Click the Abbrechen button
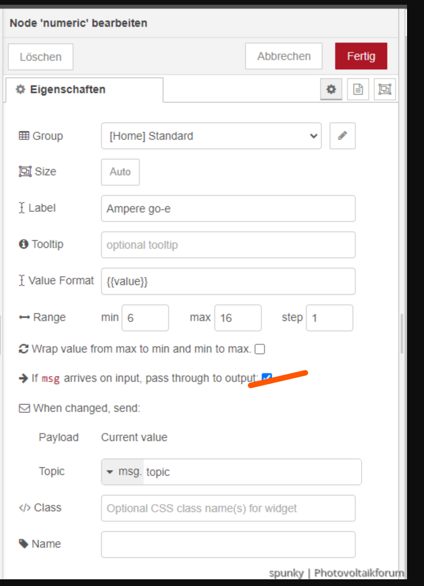 pyautogui.click(x=283, y=56)
